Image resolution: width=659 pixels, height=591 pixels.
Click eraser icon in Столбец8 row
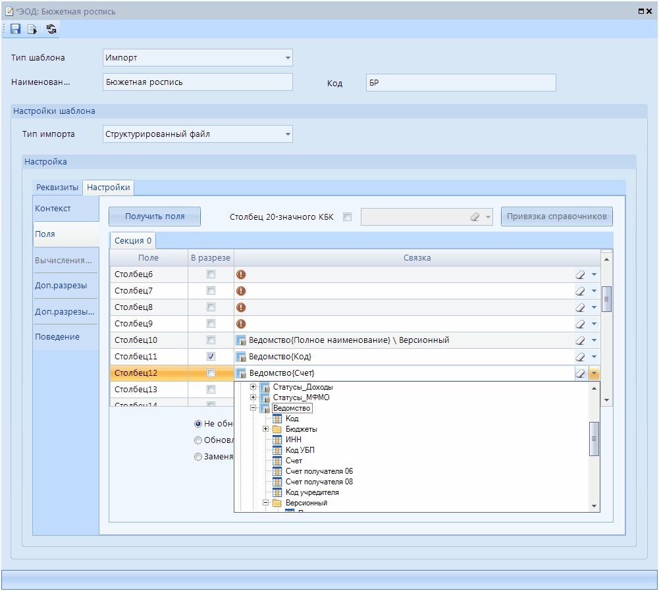[x=580, y=307]
